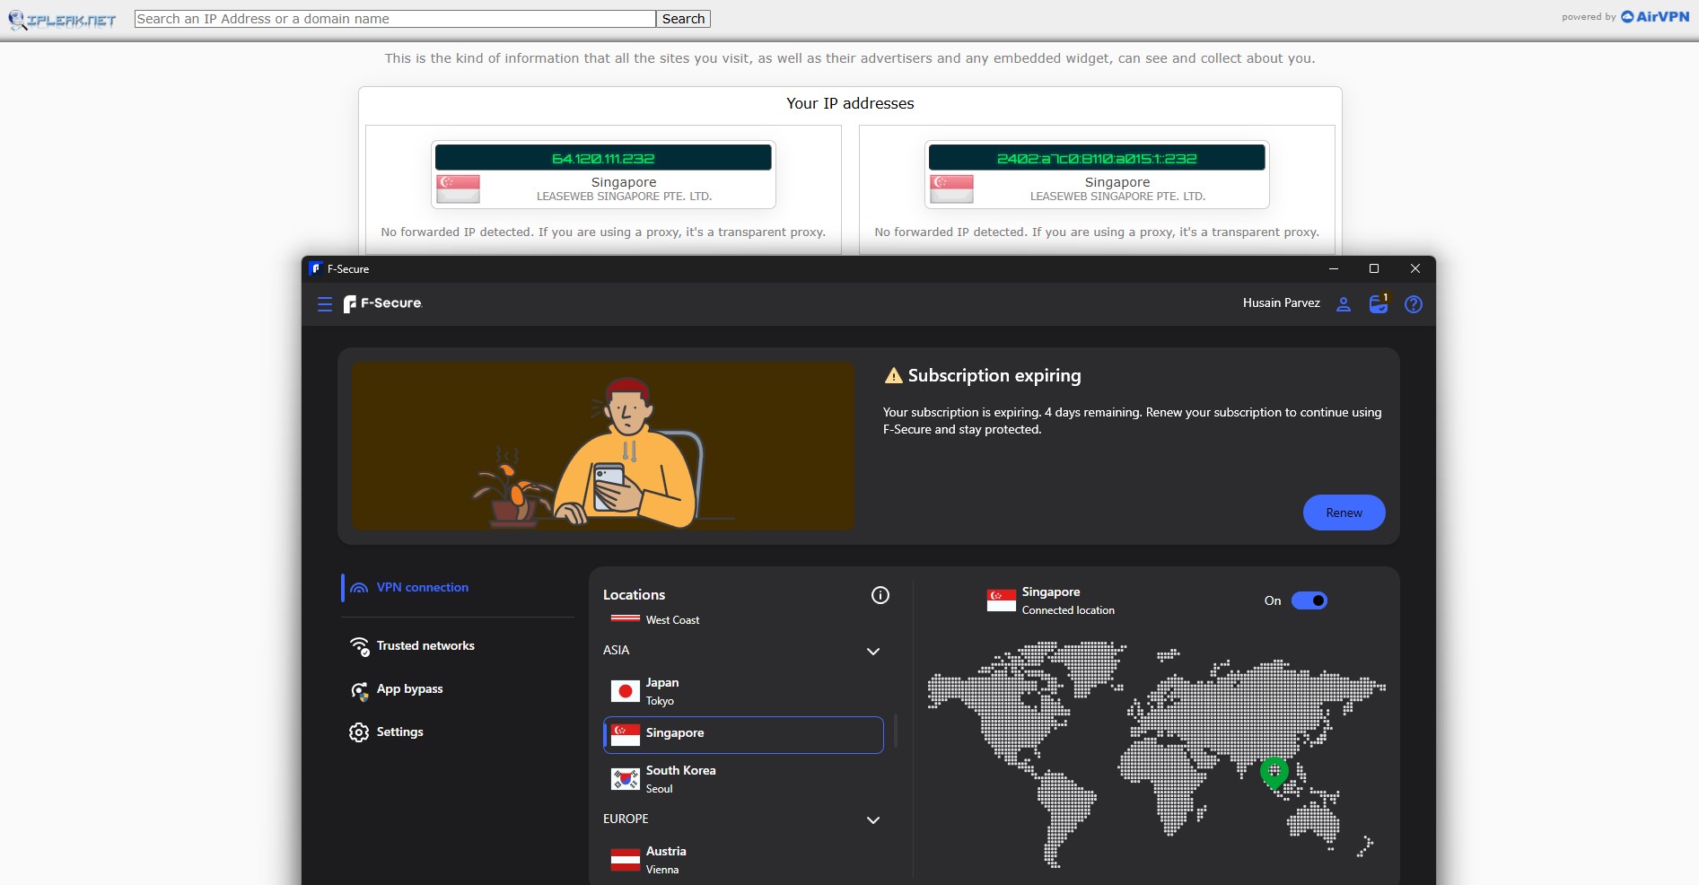The image size is (1699, 885).
Task: Click the locations list scrollbar
Action: pyautogui.click(x=896, y=732)
